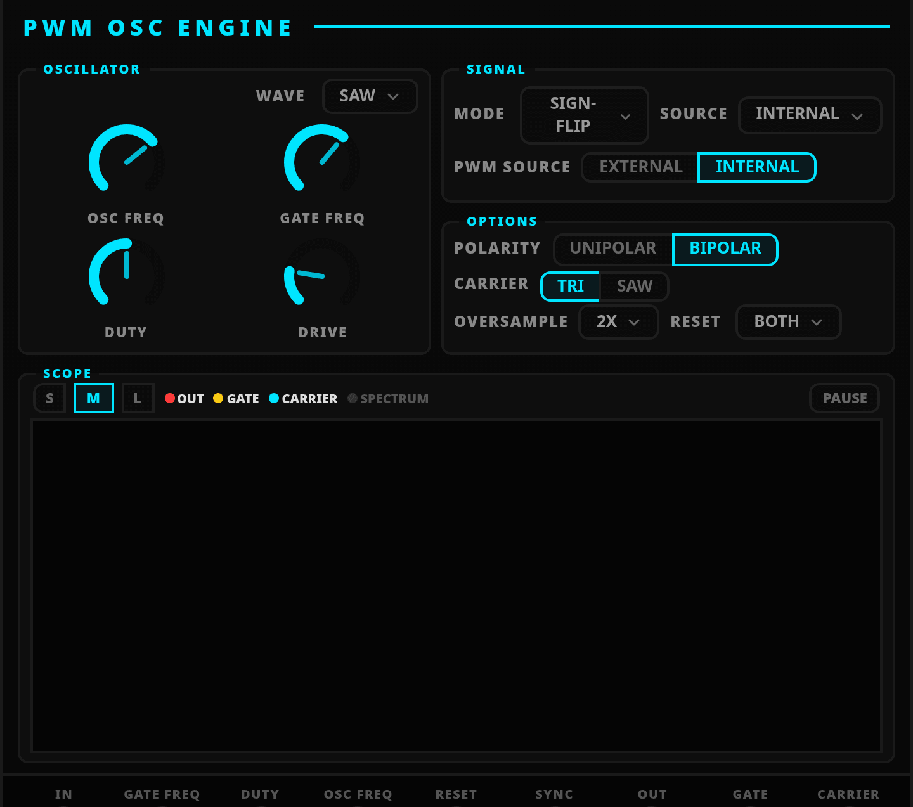Open the WAVE dropdown showing SAW
This screenshot has width=913, height=807.
click(370, 96)
